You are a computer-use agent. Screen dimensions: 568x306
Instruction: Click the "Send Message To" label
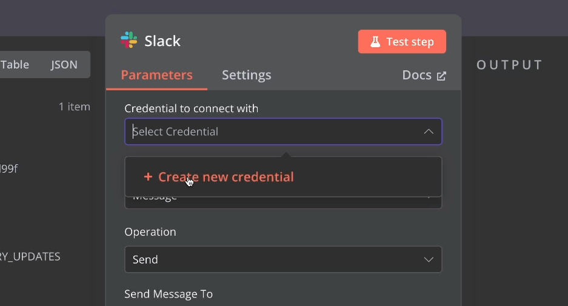pyautogui.click(x=169, y=294)
